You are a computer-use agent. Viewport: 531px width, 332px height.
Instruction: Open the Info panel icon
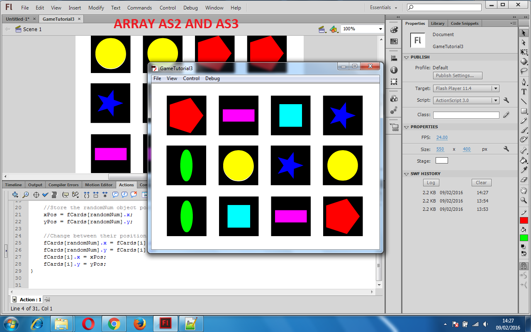point(394,70)
